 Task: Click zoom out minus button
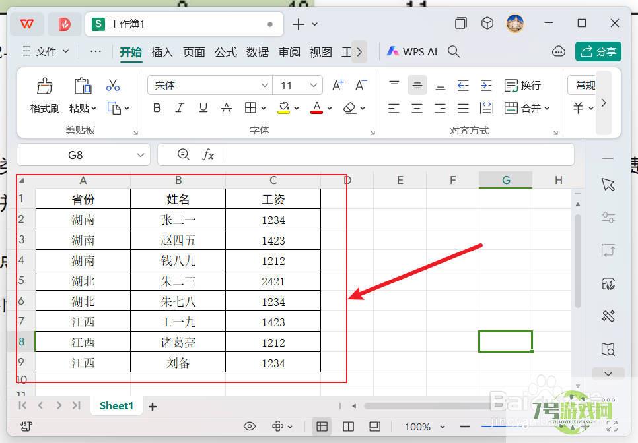(x=465, y=427)
